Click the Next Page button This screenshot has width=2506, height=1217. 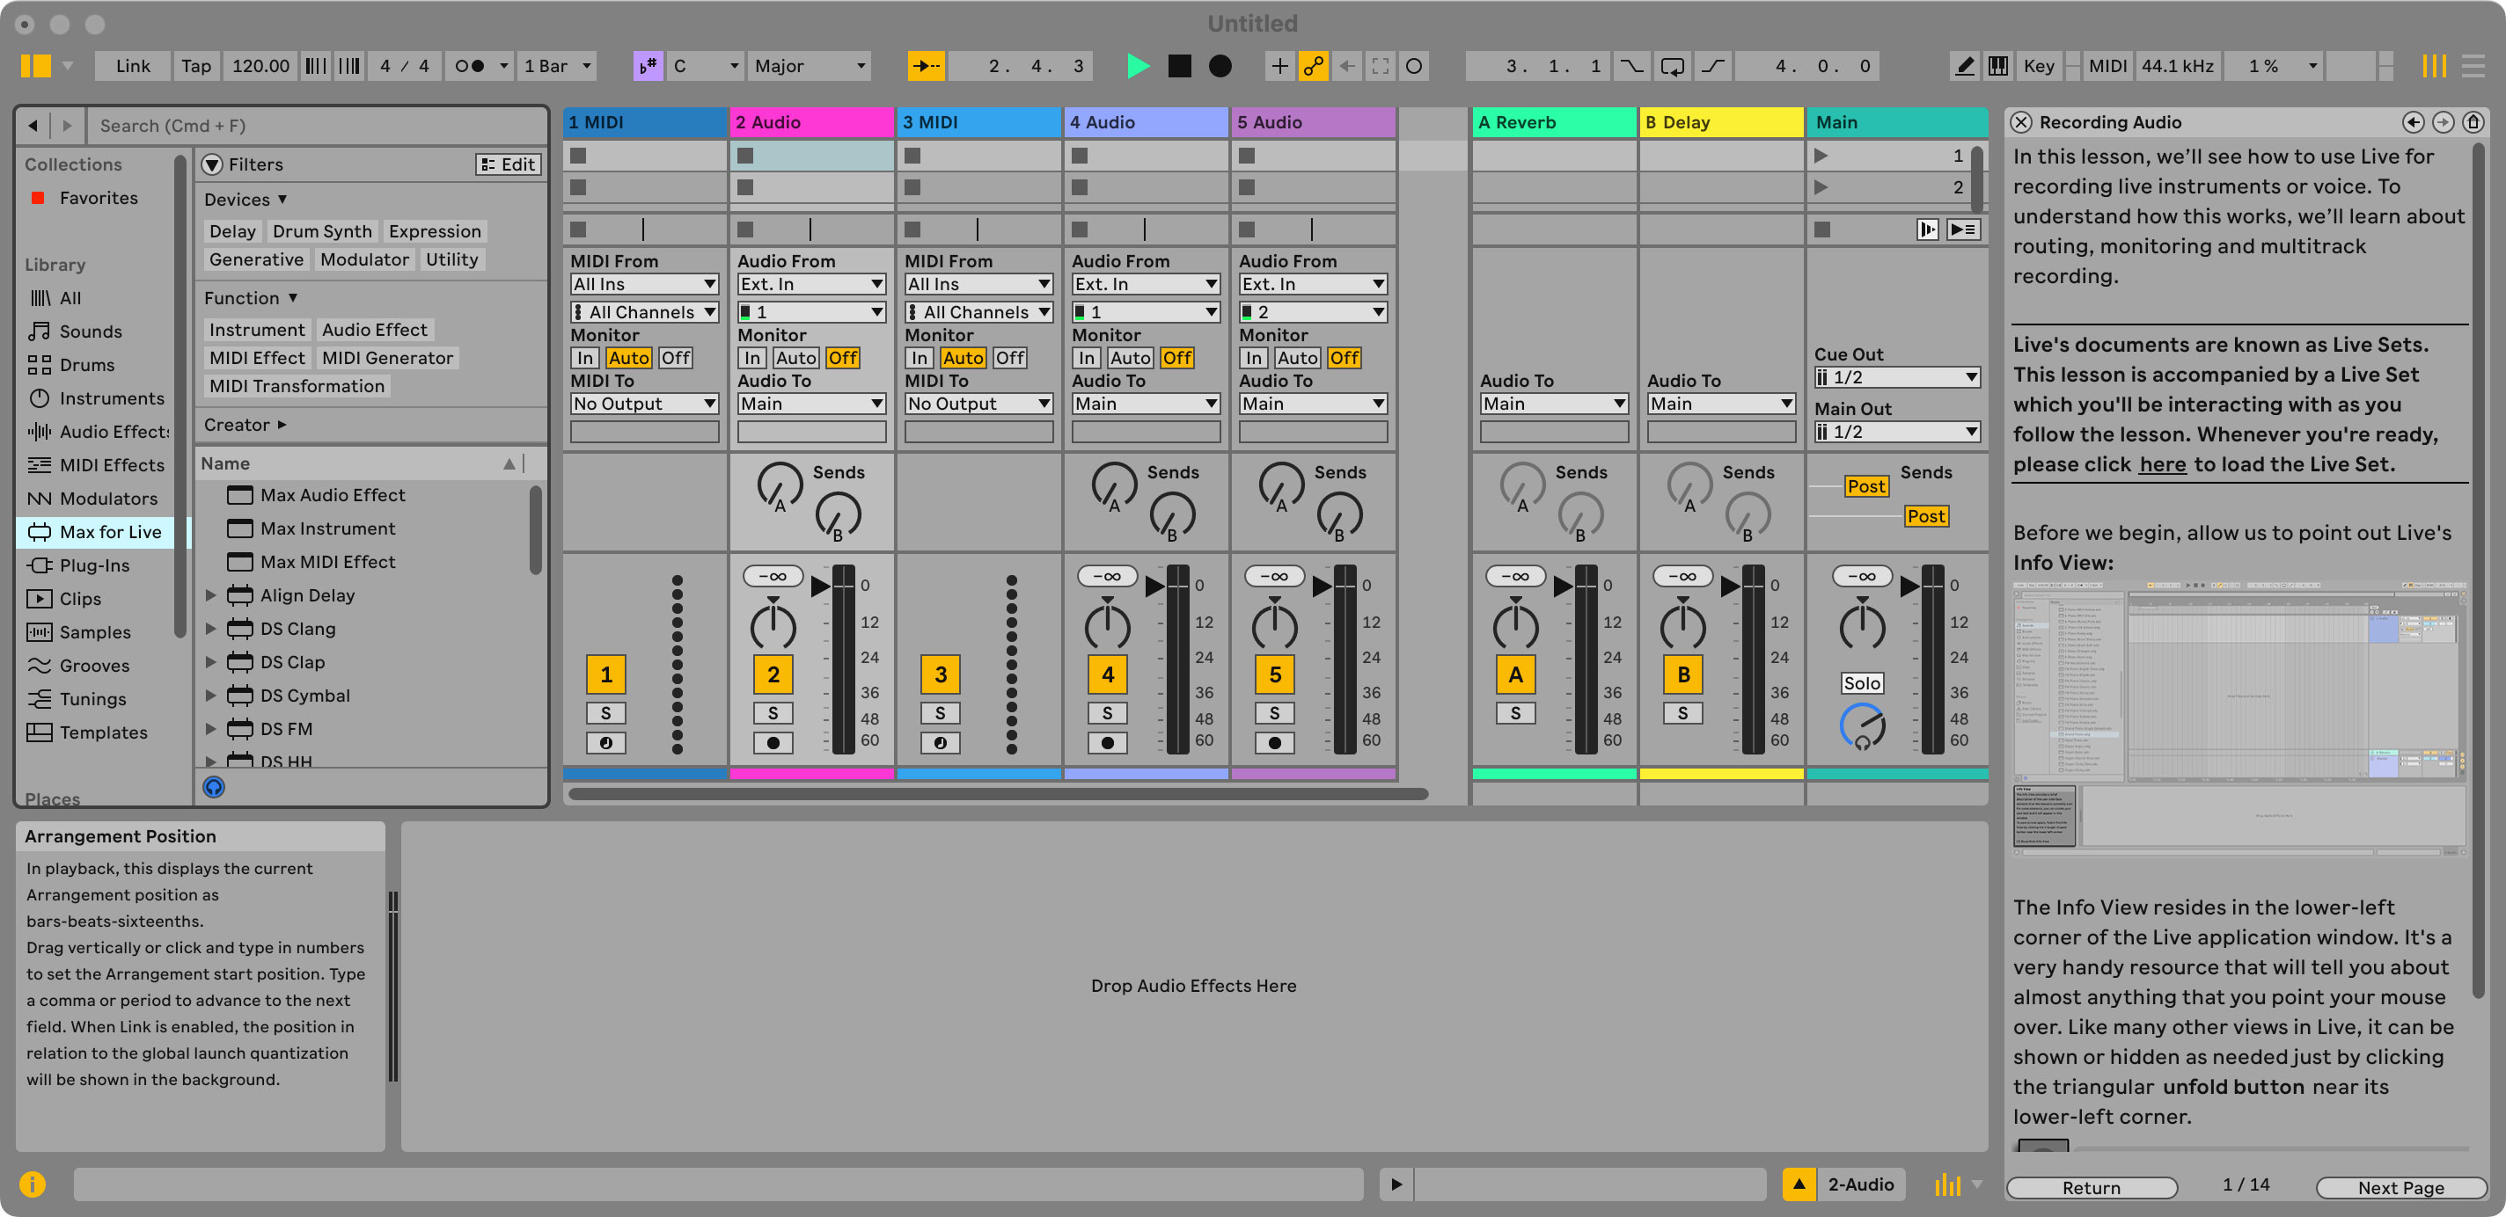(2400, 1187)
